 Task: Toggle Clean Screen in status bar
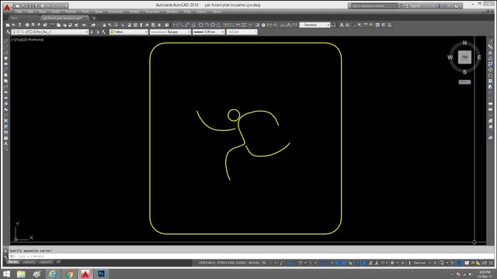pos(485,263)
